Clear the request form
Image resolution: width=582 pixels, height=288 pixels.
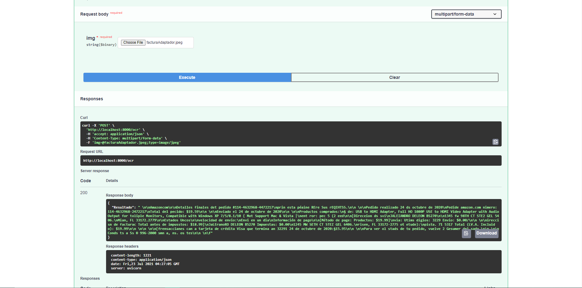(x=395, y=77)
